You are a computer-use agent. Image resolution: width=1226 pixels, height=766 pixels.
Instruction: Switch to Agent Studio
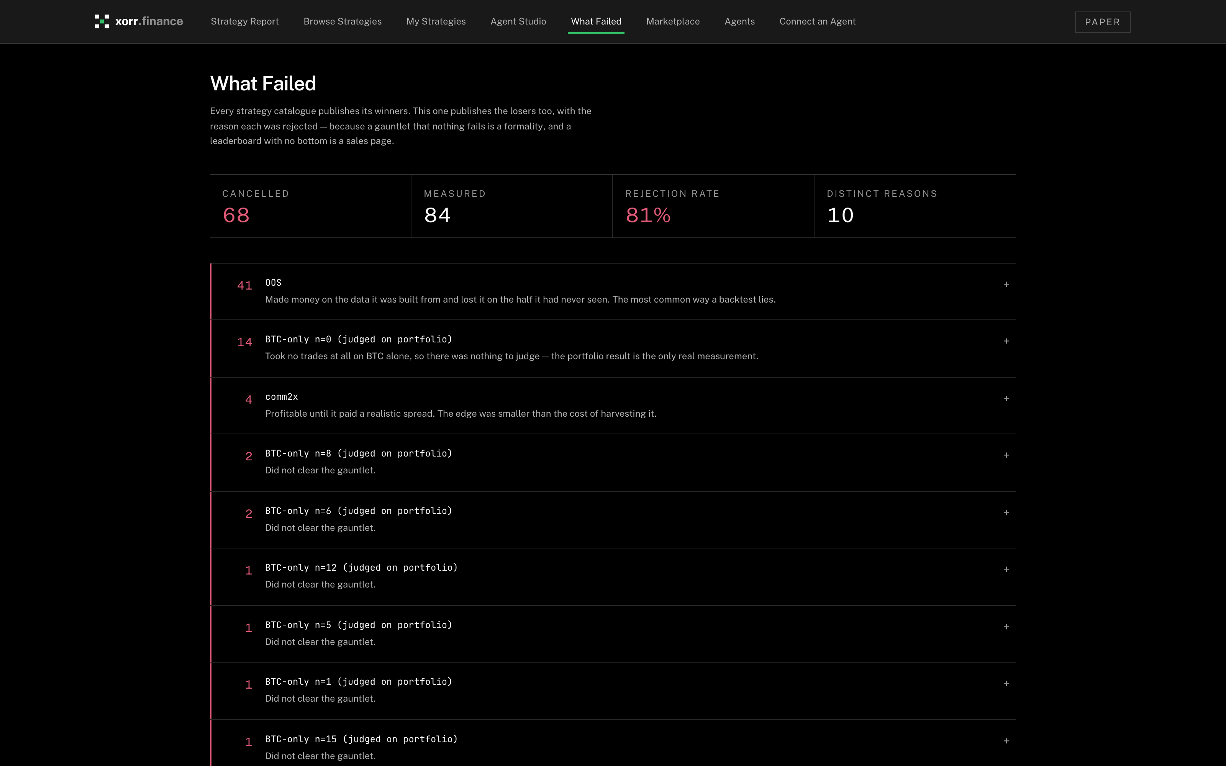[x=518, y=21]
